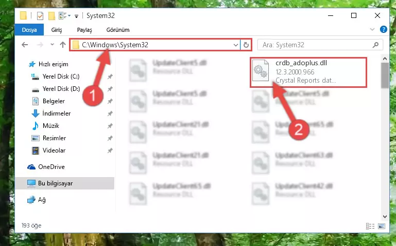
Task: Switch to the Paylaş ribbon tab
Action: (x=84, y=30)
